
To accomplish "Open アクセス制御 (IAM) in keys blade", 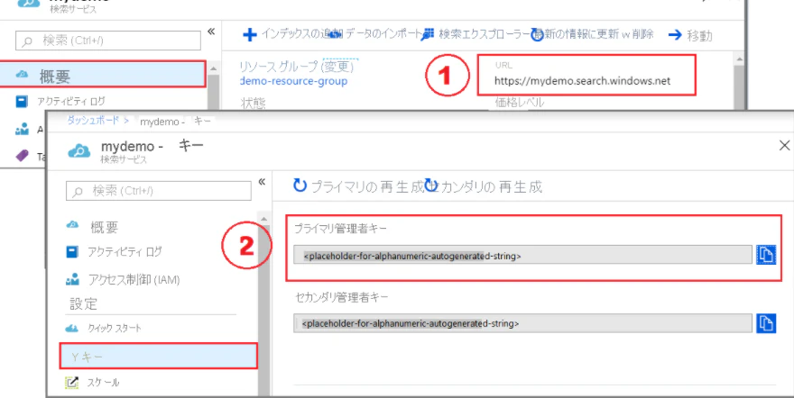I will pos(134,279).
